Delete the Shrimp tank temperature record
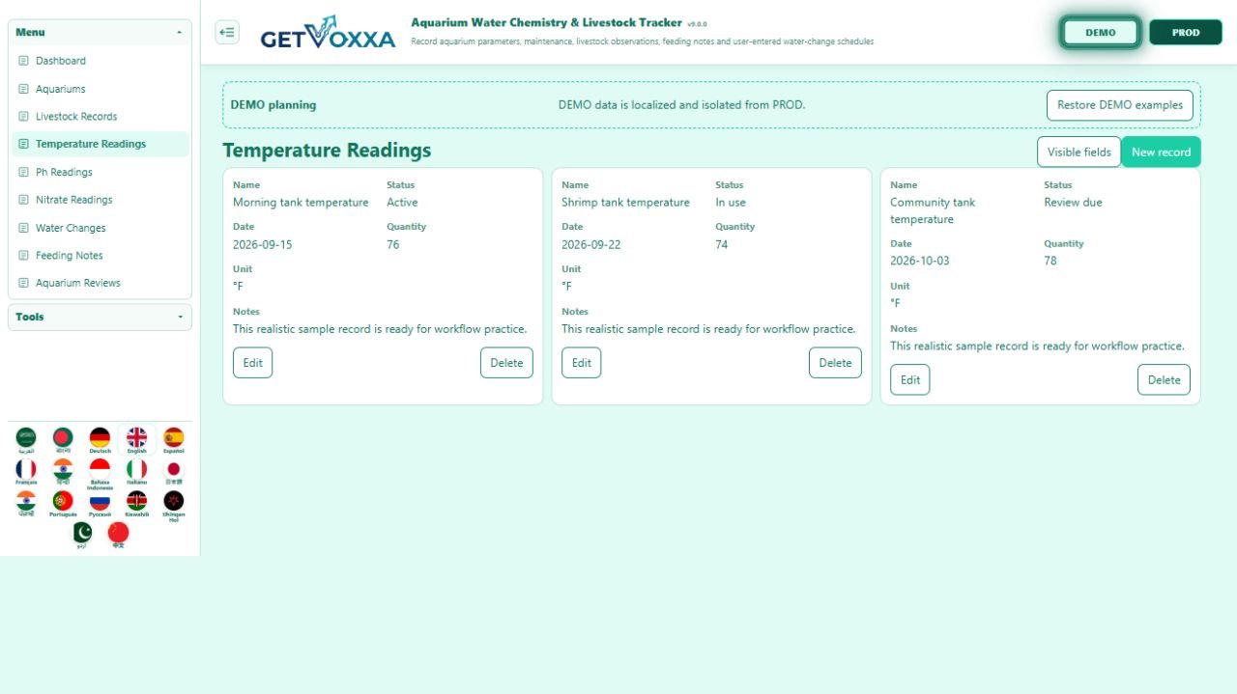This screenshot has width=1237, height=694. [835, 363]
